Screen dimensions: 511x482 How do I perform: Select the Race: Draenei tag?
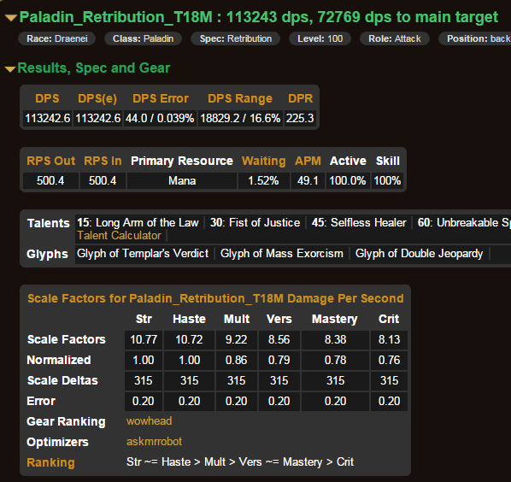click(57, 38)
